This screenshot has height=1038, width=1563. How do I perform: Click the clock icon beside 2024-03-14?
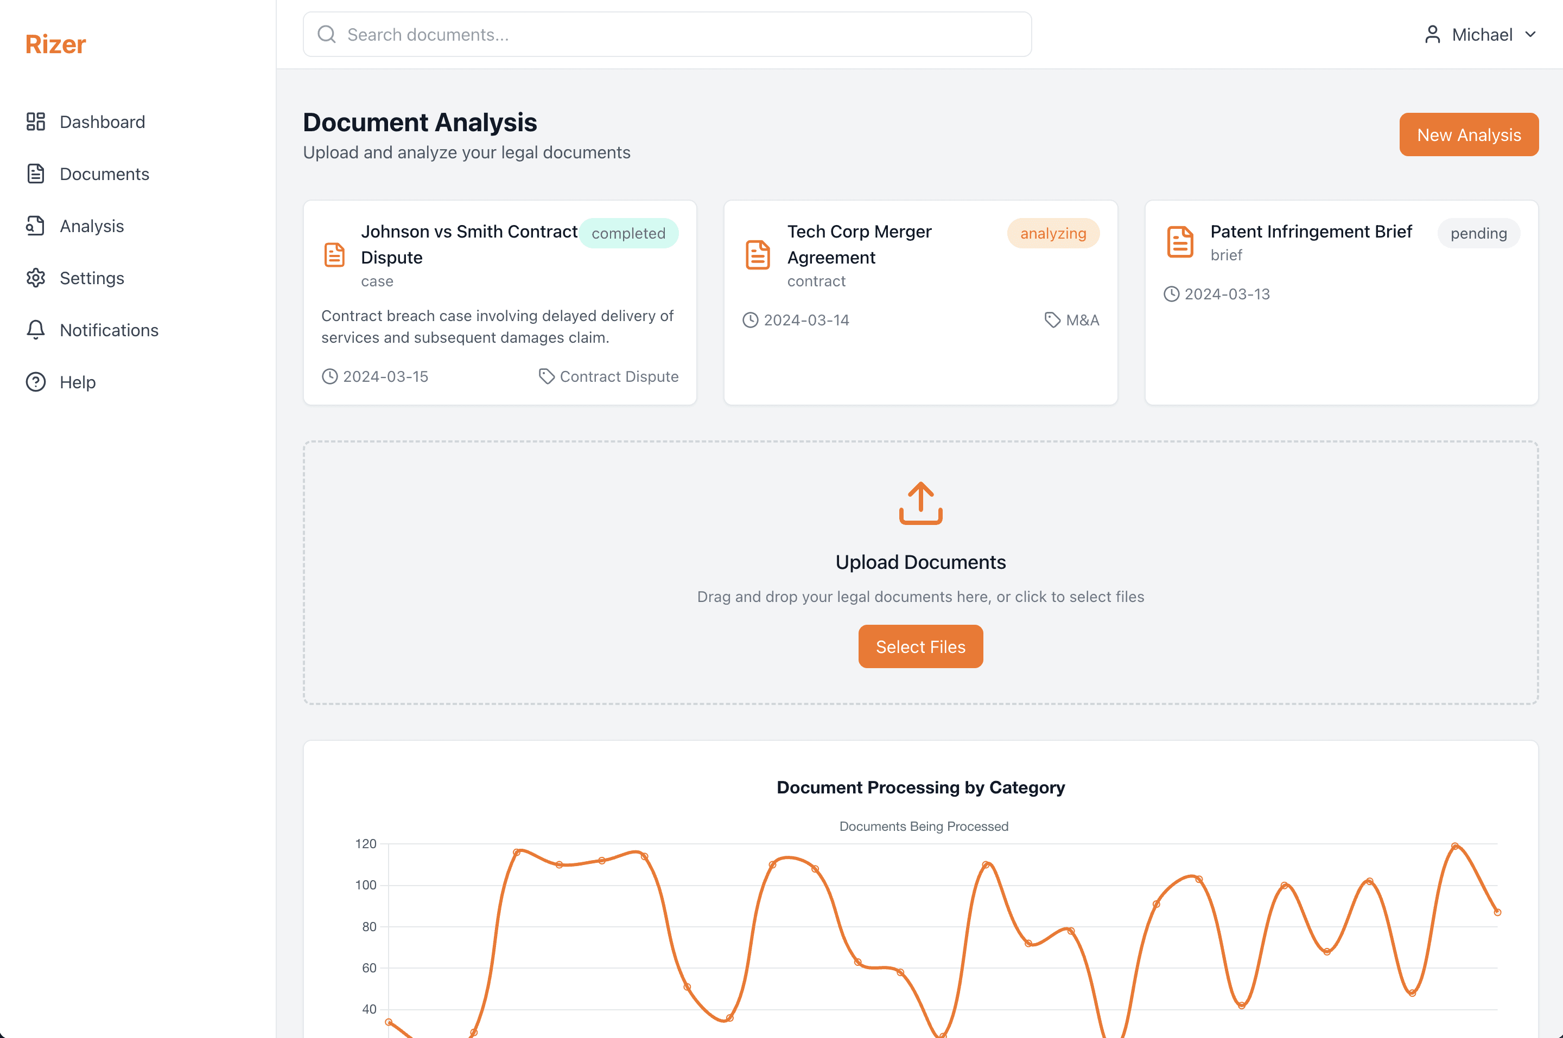(751, 321)
